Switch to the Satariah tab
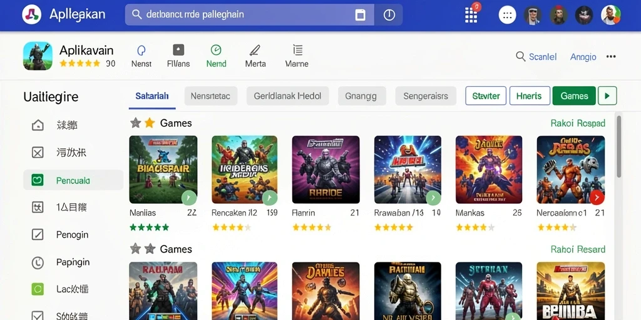 (152, 96)
